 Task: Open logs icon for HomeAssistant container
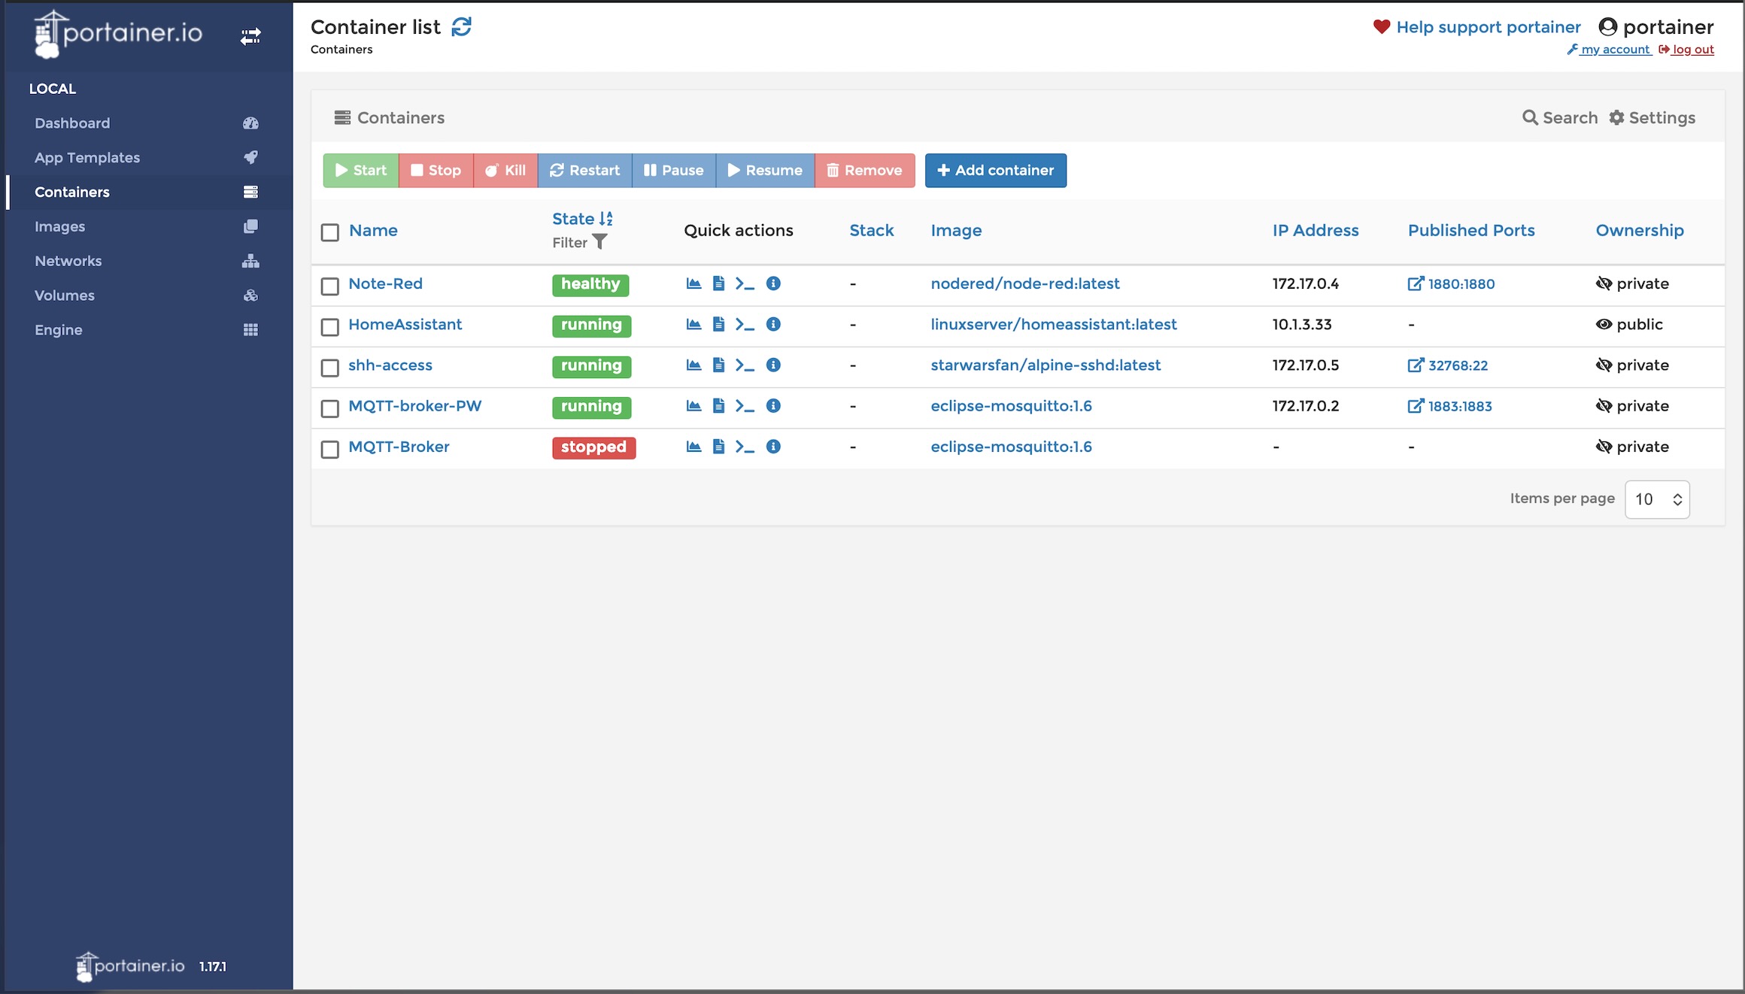(718, 324)
